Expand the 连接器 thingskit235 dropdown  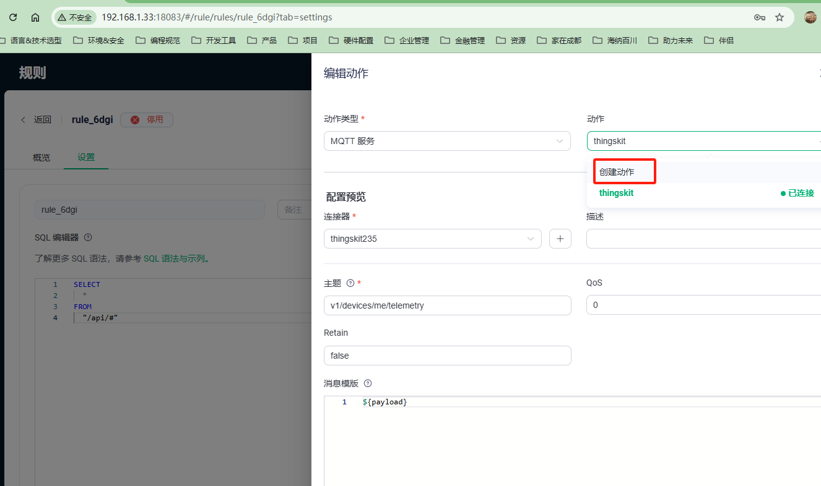pos(432,239)
